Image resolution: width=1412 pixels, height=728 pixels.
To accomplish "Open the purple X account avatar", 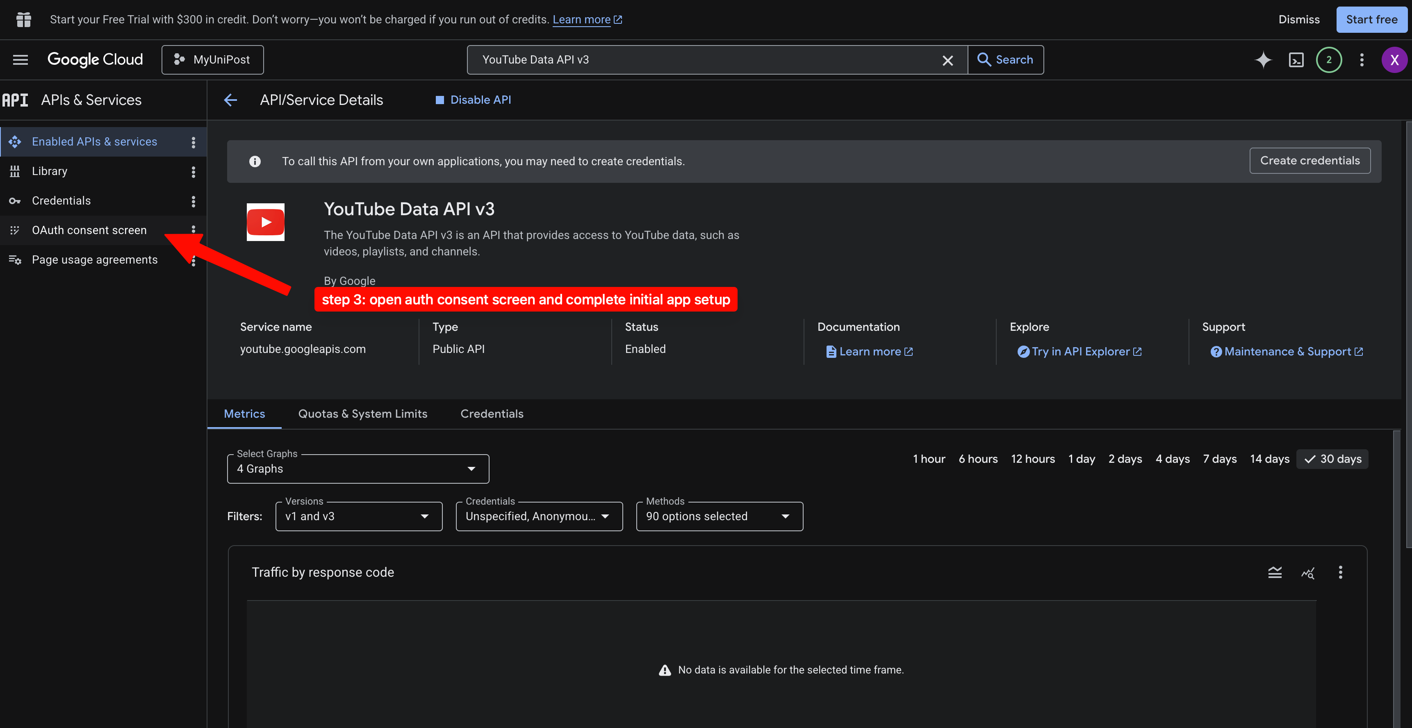I will point(1394,60).
